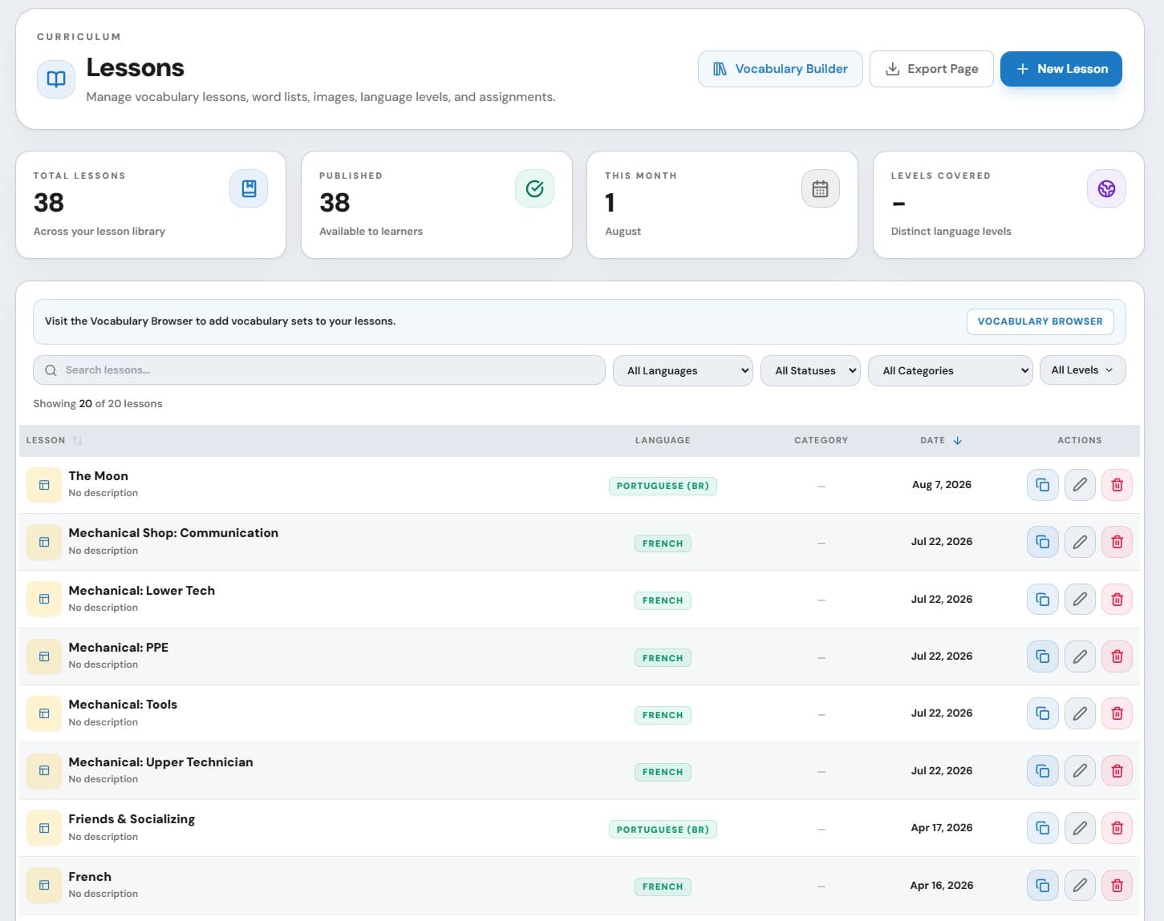
Task: Duplicate the French lesson
Action: (1042, 886)
